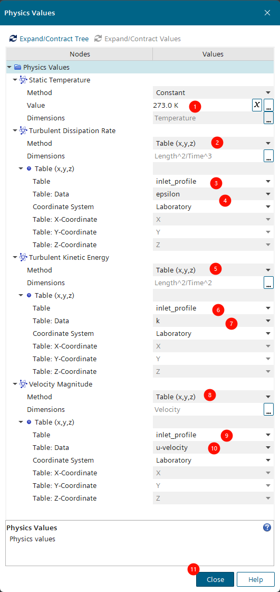The width and height of the screenshot is (280, 592).
Task: Click the Close button
Action: click(215, 579)
